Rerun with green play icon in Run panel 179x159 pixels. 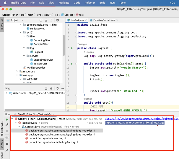coord(7,120)
